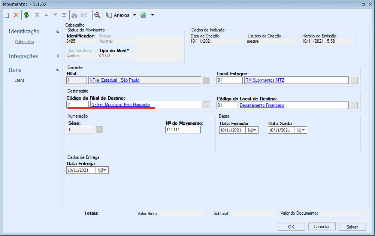This screenshot has height=236, width=375.
Task: Click the Código da Filial de Destino field
Action: coord(78,105)
